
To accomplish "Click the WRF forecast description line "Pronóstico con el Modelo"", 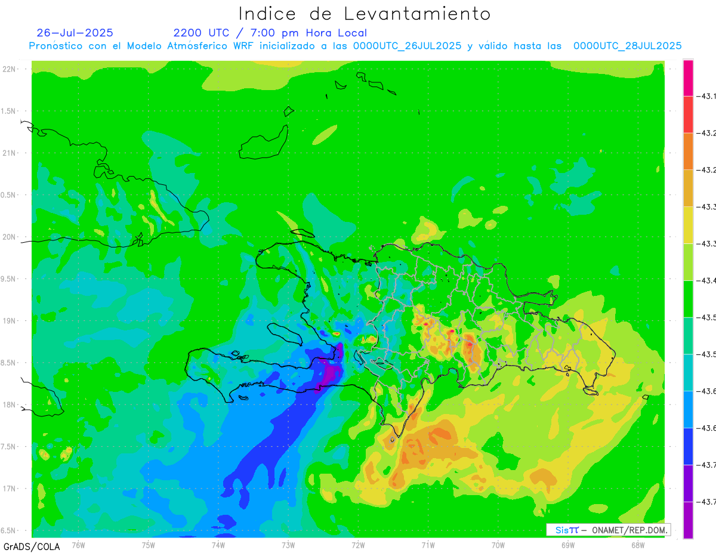I will click(355, 46).
